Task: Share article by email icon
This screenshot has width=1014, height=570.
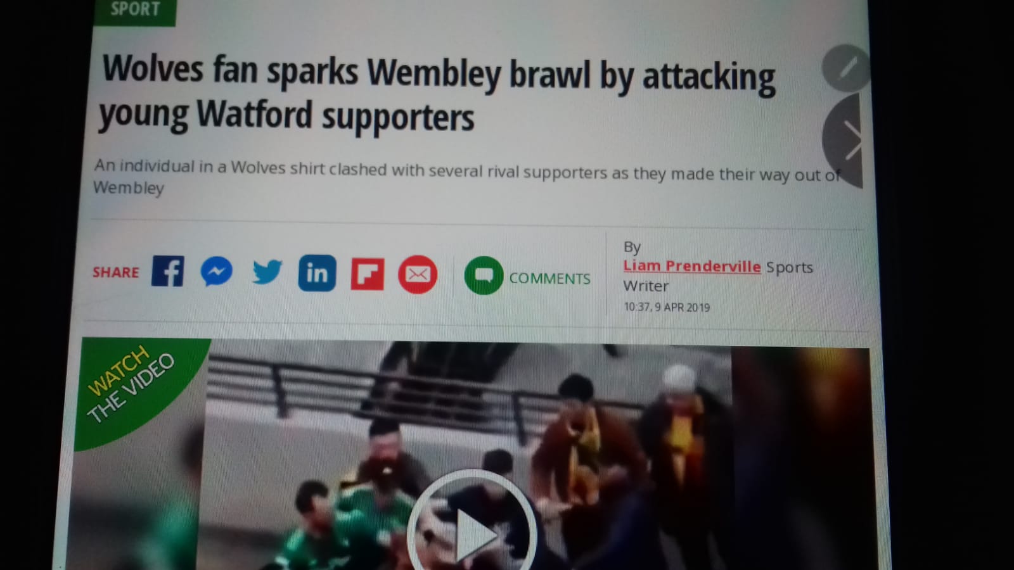Action: pos(418,274)
